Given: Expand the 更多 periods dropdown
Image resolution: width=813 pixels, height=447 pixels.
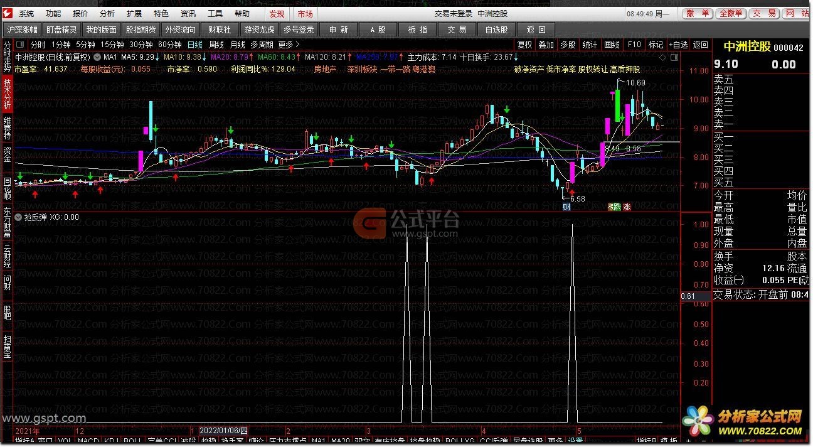Looking at the screenshot, I should pyautogui.click(x=289, y=45).
